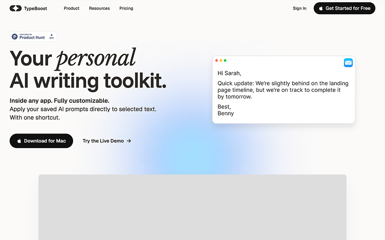Click the Get Started for Free button
385x240 pixels.
point(344,8)
